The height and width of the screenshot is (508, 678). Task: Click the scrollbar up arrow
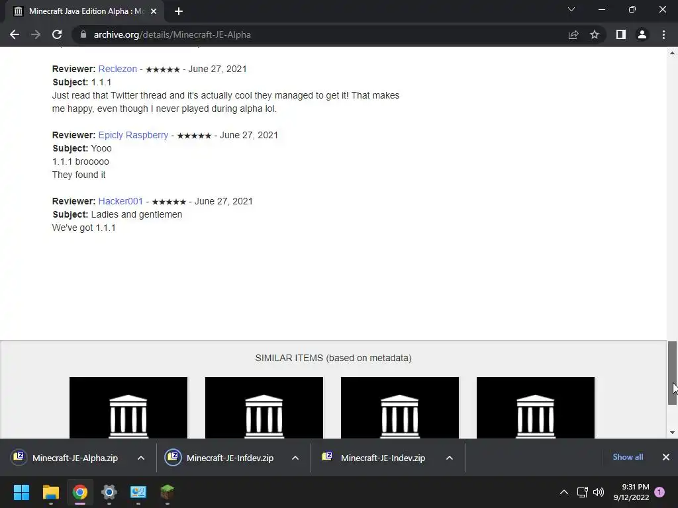[672, 53]
